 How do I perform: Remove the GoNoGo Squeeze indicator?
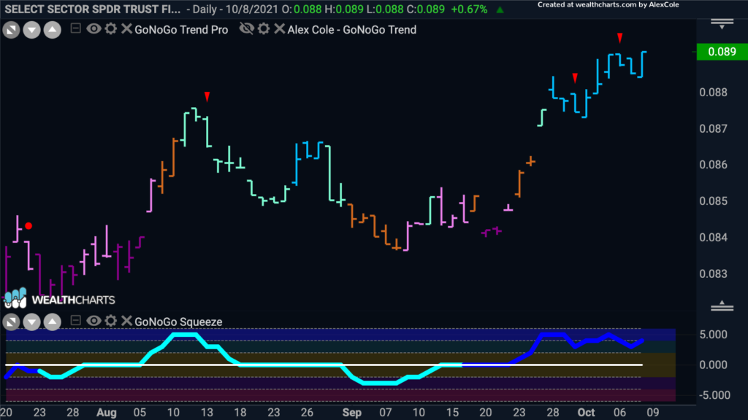point(126,321)
